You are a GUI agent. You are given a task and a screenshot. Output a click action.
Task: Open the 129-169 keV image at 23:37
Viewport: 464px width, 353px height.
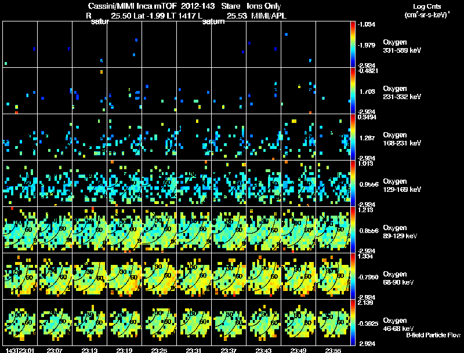point(229,183)
